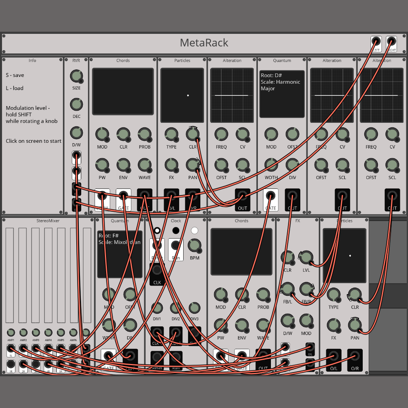Click the FB/L knob on FX module
408x408 pixels.
click(288, 289)
